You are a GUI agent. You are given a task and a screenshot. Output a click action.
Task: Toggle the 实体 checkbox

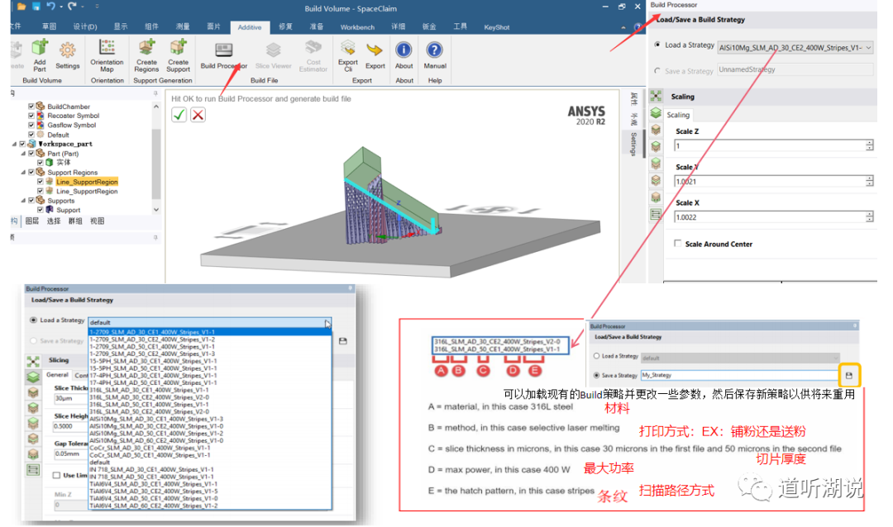pos(41,163)
